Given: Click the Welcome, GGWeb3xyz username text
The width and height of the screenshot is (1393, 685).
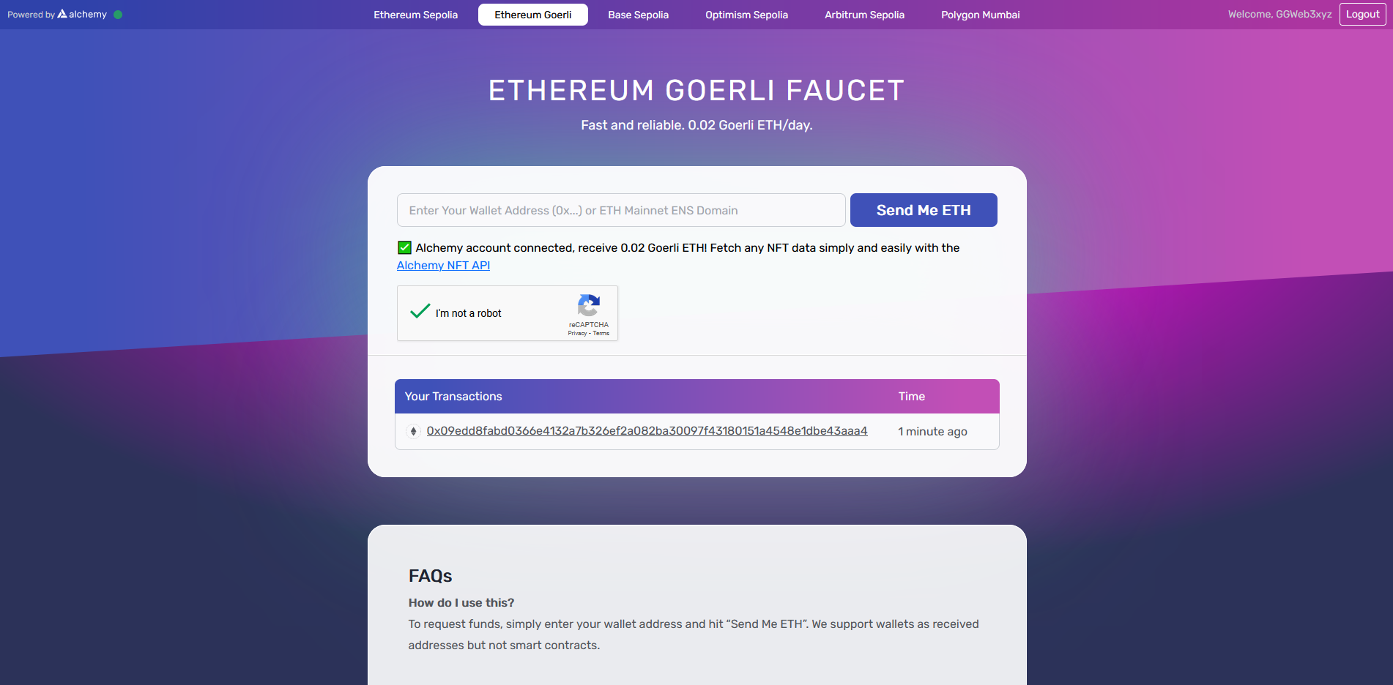Looking at the screenshot, I should pyautogui.click(x=1279, y=14).
